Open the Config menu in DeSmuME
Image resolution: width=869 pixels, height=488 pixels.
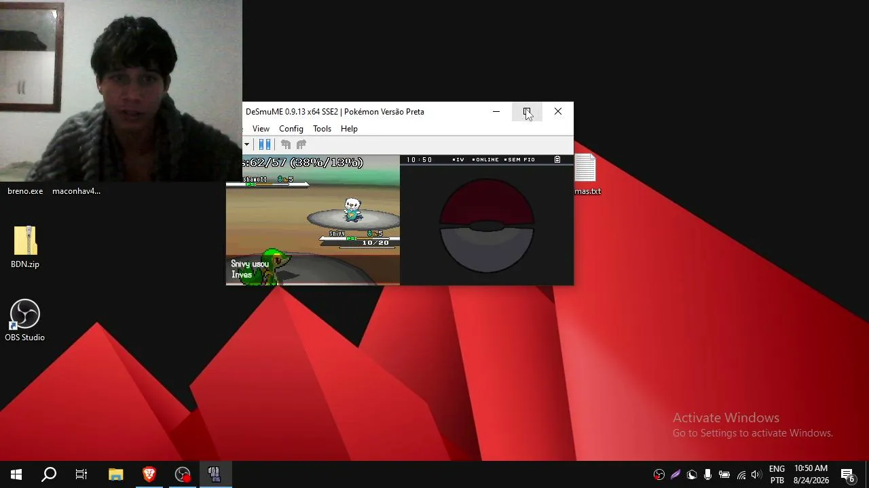click(291, 129)
